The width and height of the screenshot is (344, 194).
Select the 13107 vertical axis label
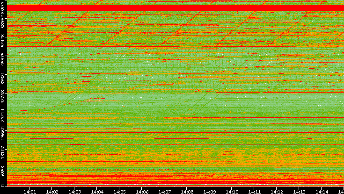coord(3,151)
